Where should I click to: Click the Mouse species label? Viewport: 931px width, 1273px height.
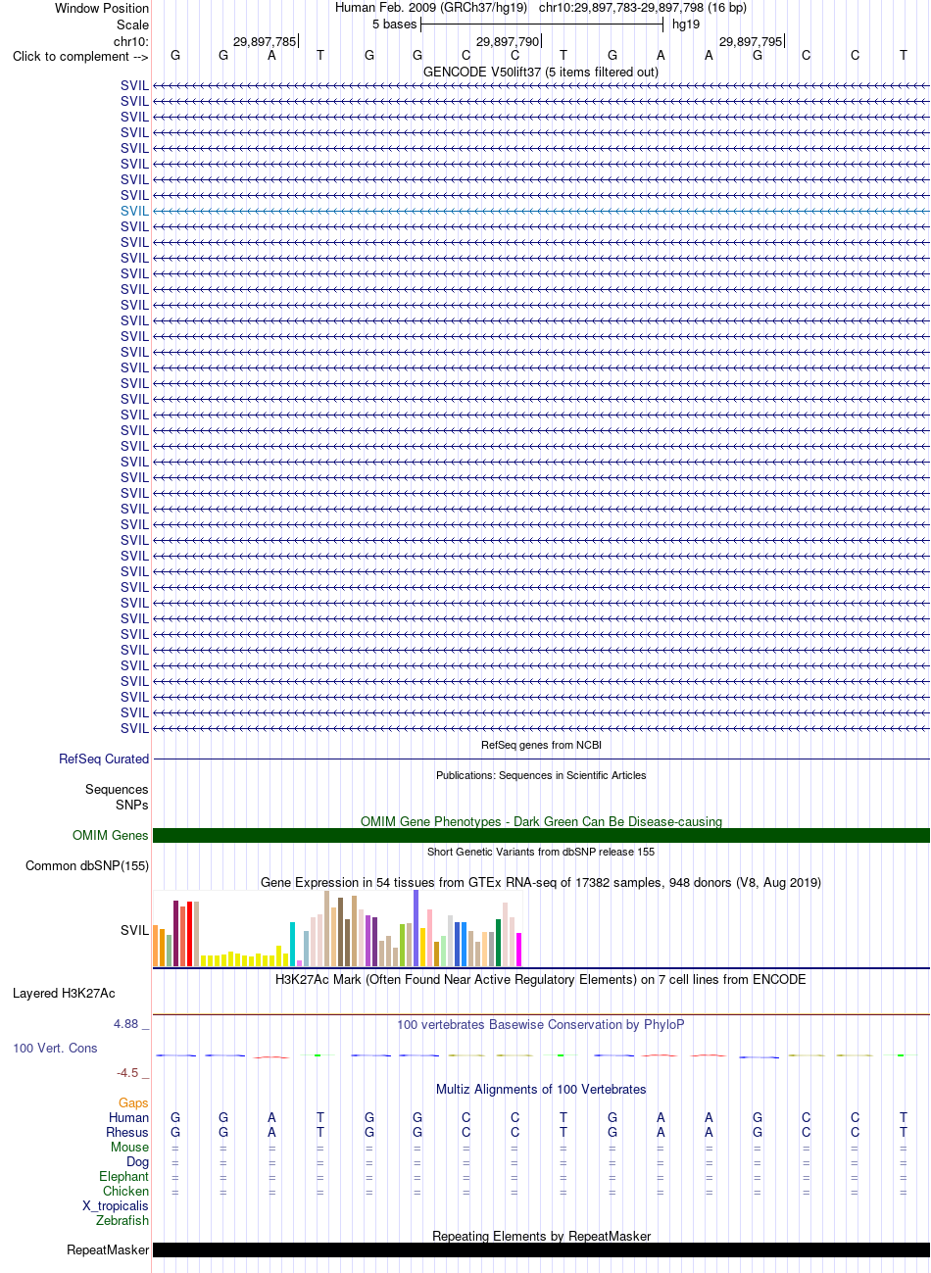coord(129,1147)
